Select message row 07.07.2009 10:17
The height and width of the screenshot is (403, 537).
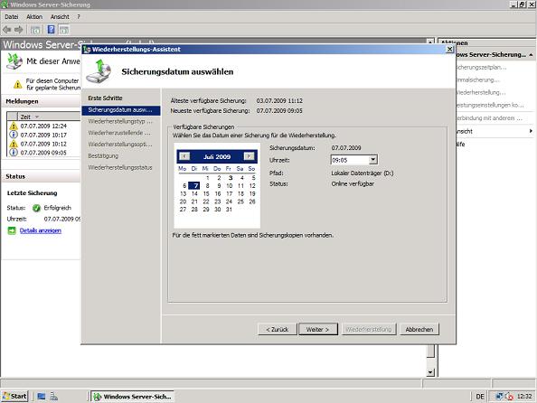coord(43,135)
